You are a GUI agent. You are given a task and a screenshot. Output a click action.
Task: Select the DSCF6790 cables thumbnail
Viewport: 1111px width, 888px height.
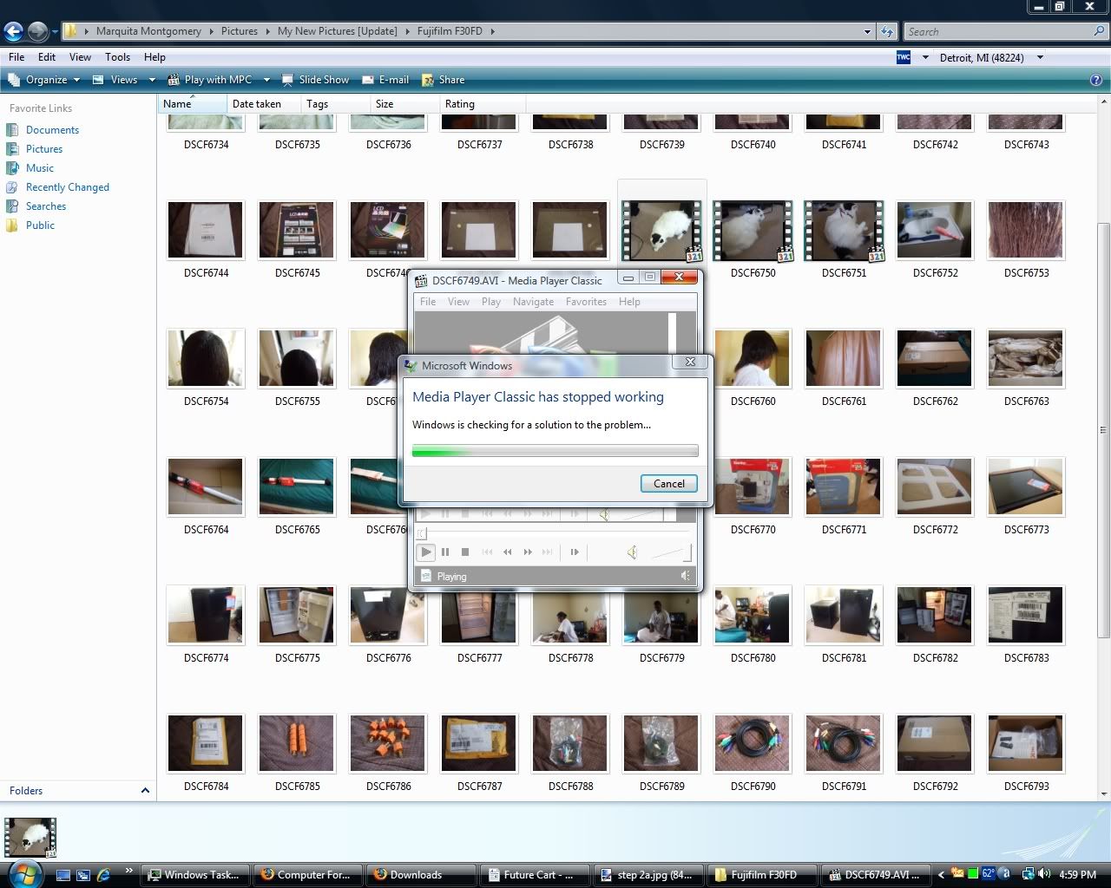point(753,743)
